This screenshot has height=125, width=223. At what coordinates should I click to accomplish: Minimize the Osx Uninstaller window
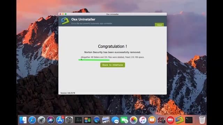63,14
